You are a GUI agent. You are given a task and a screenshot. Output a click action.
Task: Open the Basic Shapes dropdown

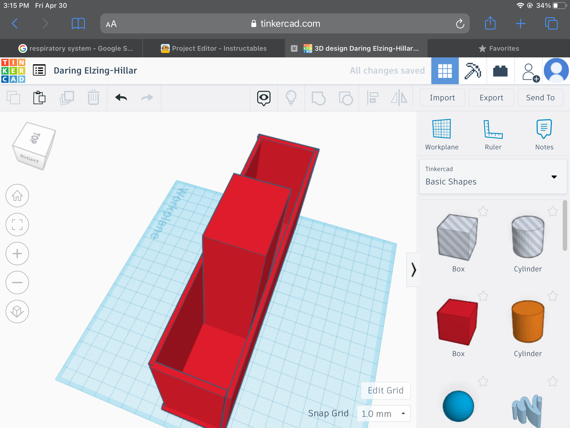pyautogui.click(x=493, y=176)
